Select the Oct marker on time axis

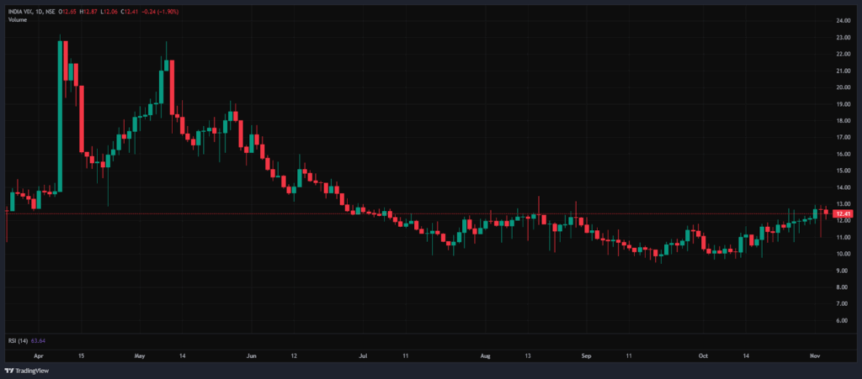pos(703,356)
